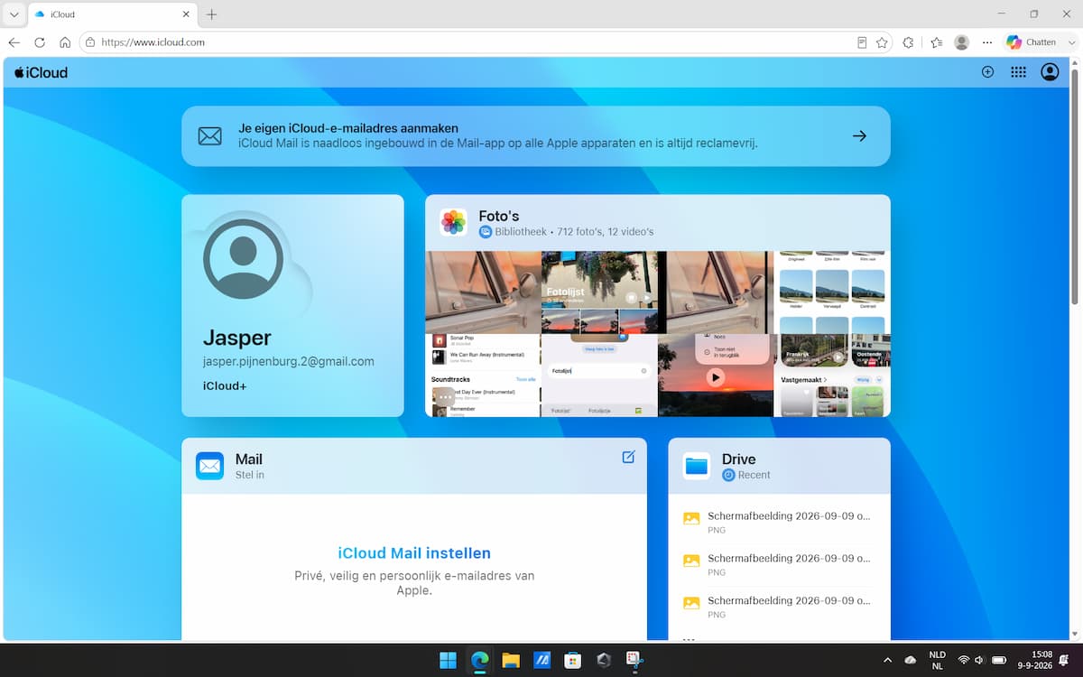This screenshot has width=1083, height=677.
Task: Open the Drive folder icon
Action: pos(696,466)
